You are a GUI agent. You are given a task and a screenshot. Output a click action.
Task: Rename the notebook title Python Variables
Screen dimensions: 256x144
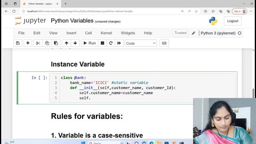72,21
